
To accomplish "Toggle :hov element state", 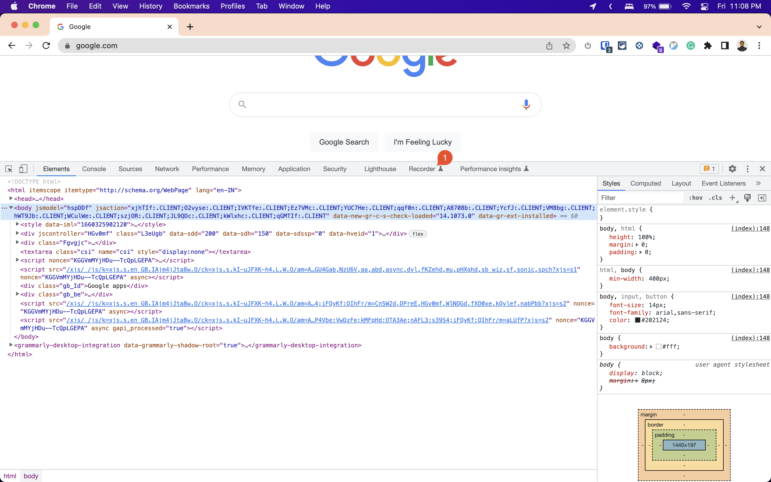I will [x=696, y=198].
